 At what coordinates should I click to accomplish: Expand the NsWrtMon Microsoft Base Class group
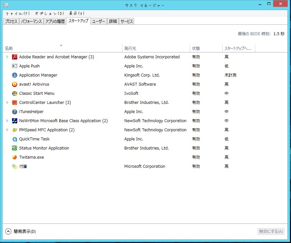[x=7, y=121]
